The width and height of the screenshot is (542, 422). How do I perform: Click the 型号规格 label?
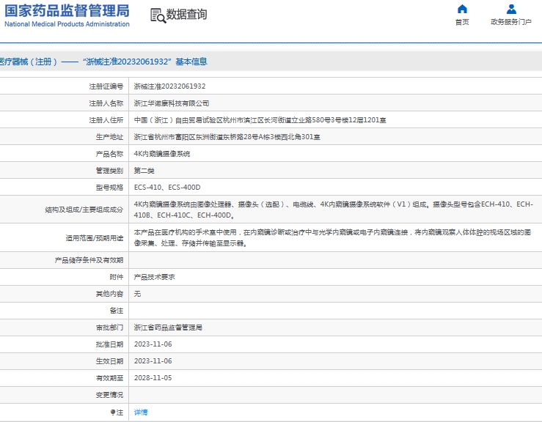(109, 188)
